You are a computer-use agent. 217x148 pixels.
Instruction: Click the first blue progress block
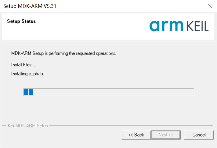coord(26,92)
